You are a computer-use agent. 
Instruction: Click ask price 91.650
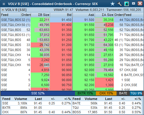click(x=84, y=35)
